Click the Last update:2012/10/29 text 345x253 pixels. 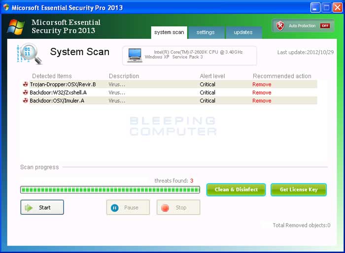tap(306, 52)
